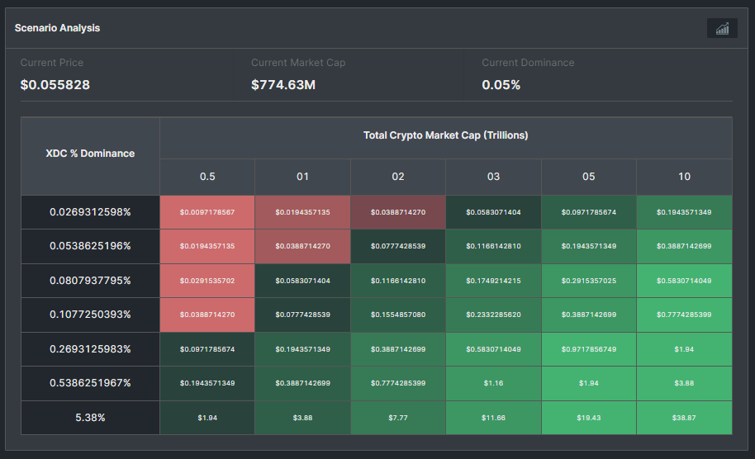Click the Current Dominance value 0.05%
Viewport: 755px width, 459px height.
pos(501,85)
